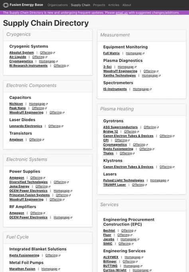
Task: Click external-link icon beside Full Matrix Homepage
Action: coord(143,54)
